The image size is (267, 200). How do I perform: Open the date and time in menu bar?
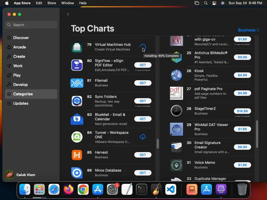(x=245, y=3)
